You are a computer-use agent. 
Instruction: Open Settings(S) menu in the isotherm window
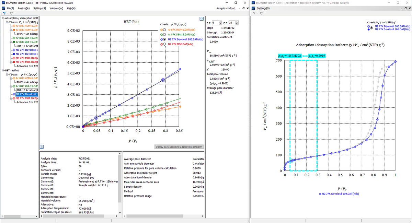(263, 8)
